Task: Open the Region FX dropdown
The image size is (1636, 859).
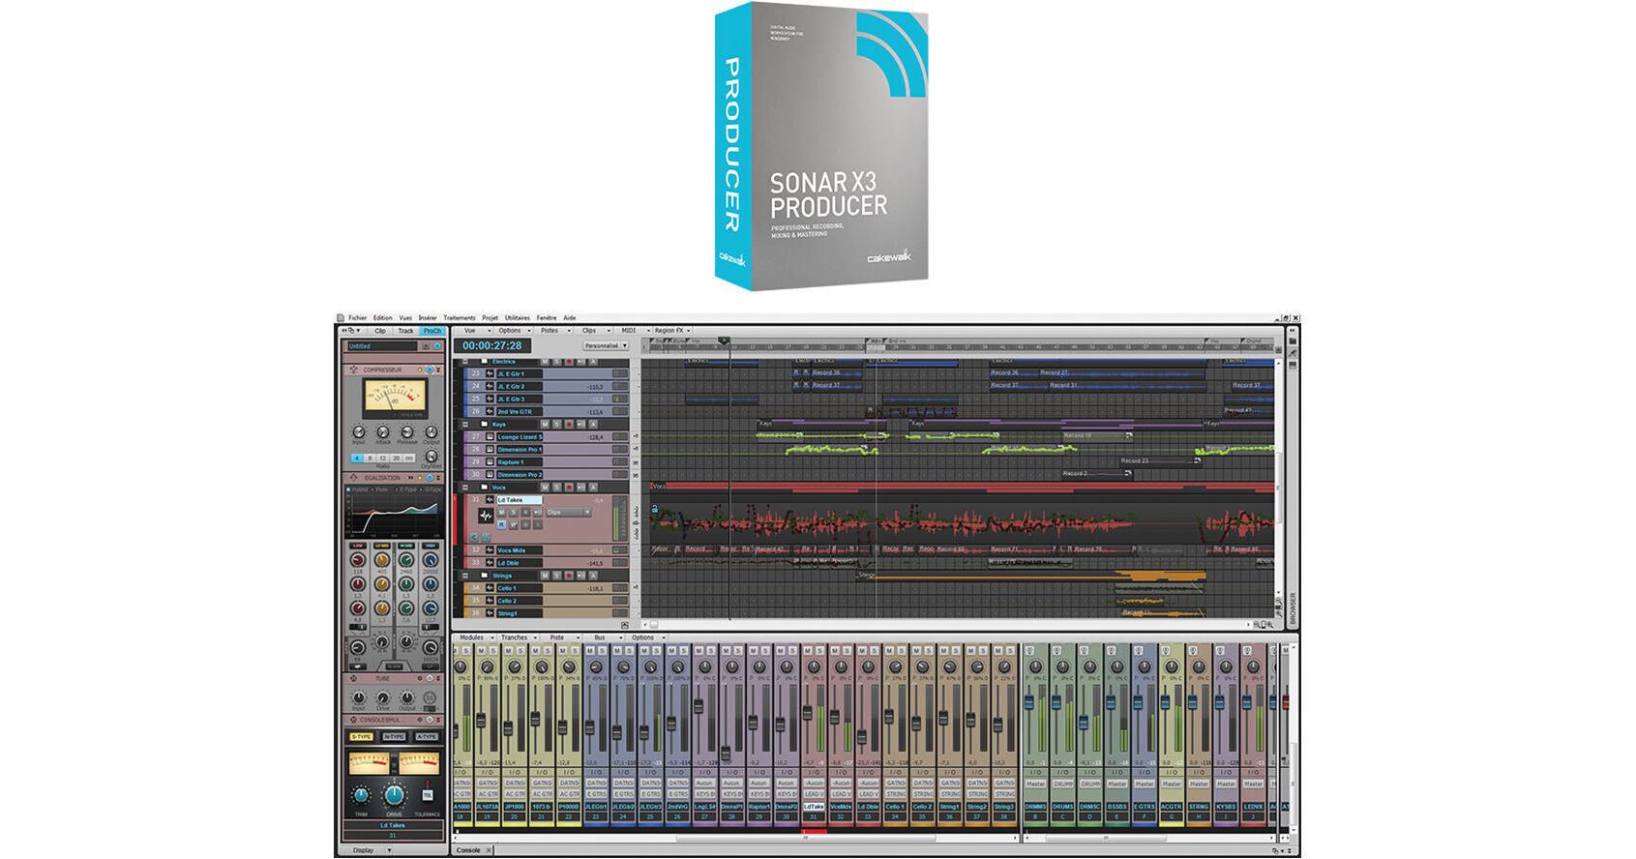Action: (x=671, y=331)
